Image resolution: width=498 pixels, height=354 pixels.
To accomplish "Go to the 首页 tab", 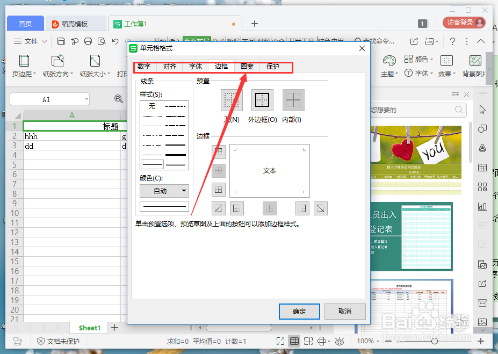I will [x=25, y=24].
